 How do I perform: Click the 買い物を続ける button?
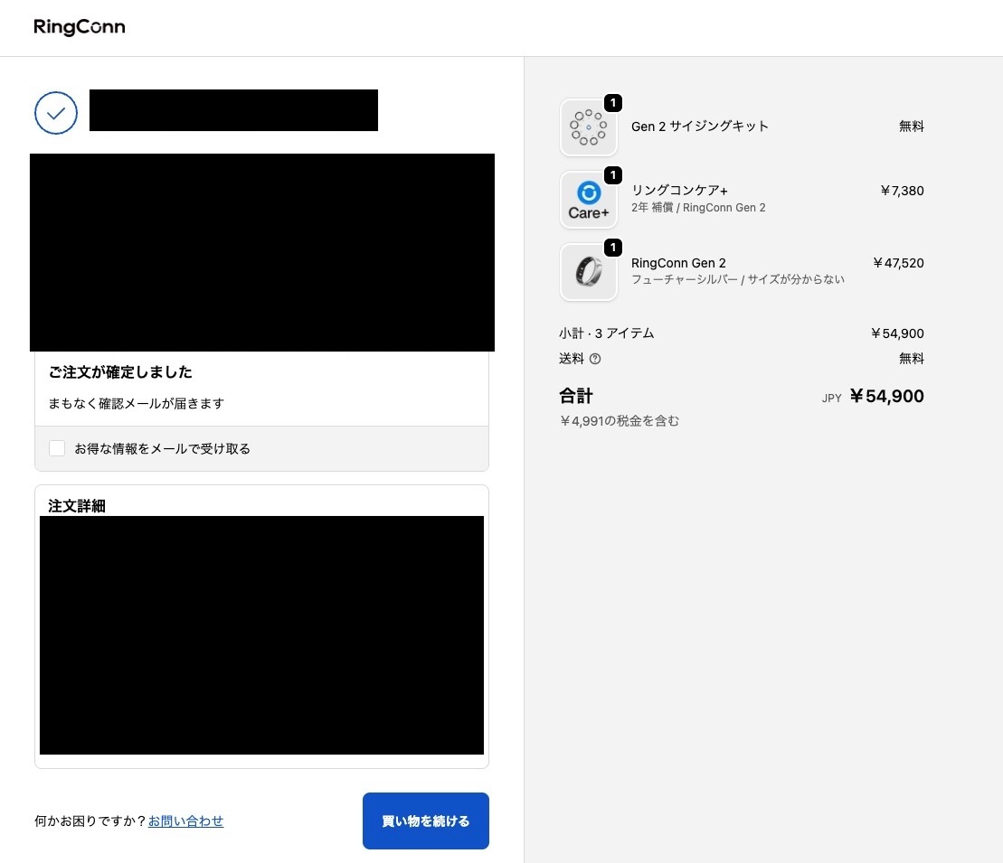click(x=425, y=821)
